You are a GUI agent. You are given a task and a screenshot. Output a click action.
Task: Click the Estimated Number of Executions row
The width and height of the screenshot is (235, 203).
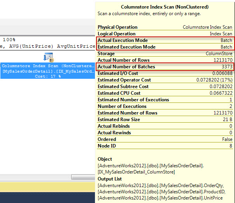[x=165, y=100]
